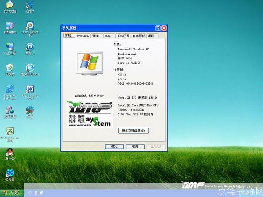Launch the 傲游 3 browser shortcut
Viewport: 263px width, 197px height.
[30, 49]
